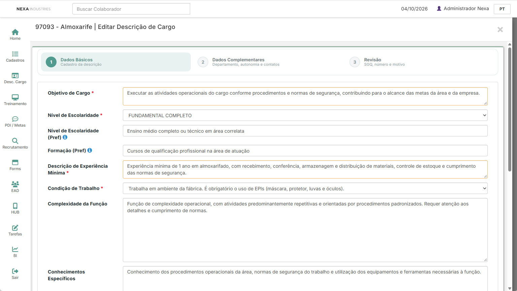Open Treinamento monitor icon
Screen dimensions: 517x291
tap(15, 97)
